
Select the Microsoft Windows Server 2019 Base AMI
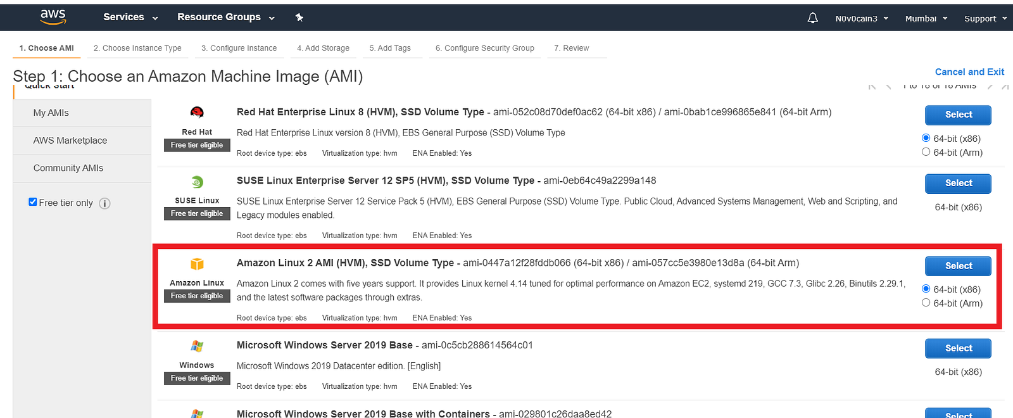958,348
